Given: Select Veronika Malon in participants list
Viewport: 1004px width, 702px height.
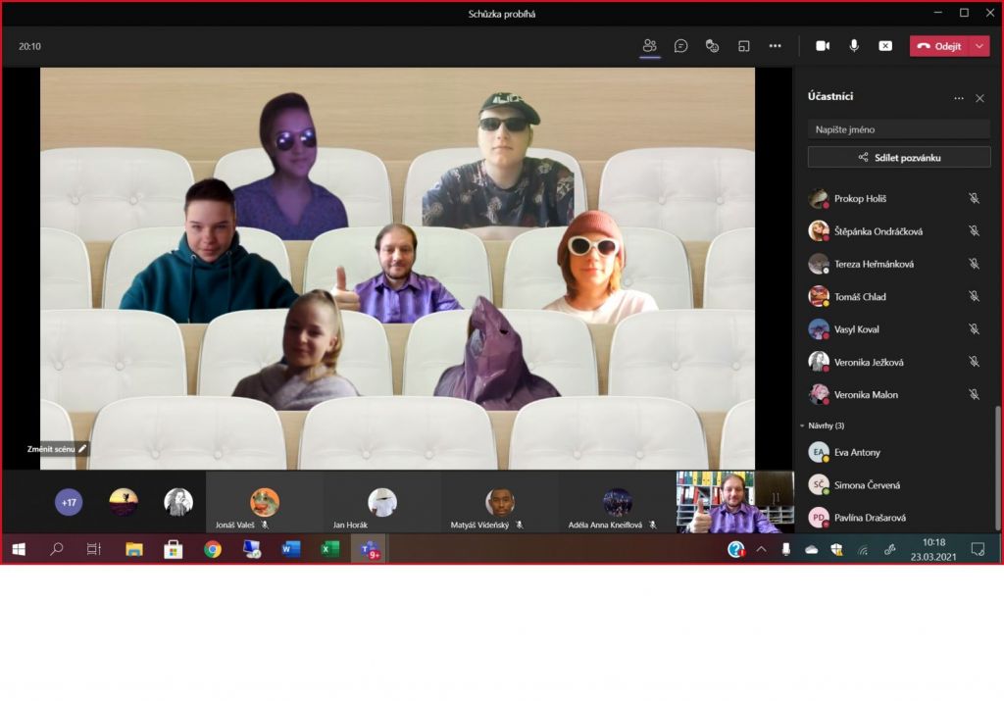Looking at the screenshot, I should pyautogui.click(x=865, y=395).
